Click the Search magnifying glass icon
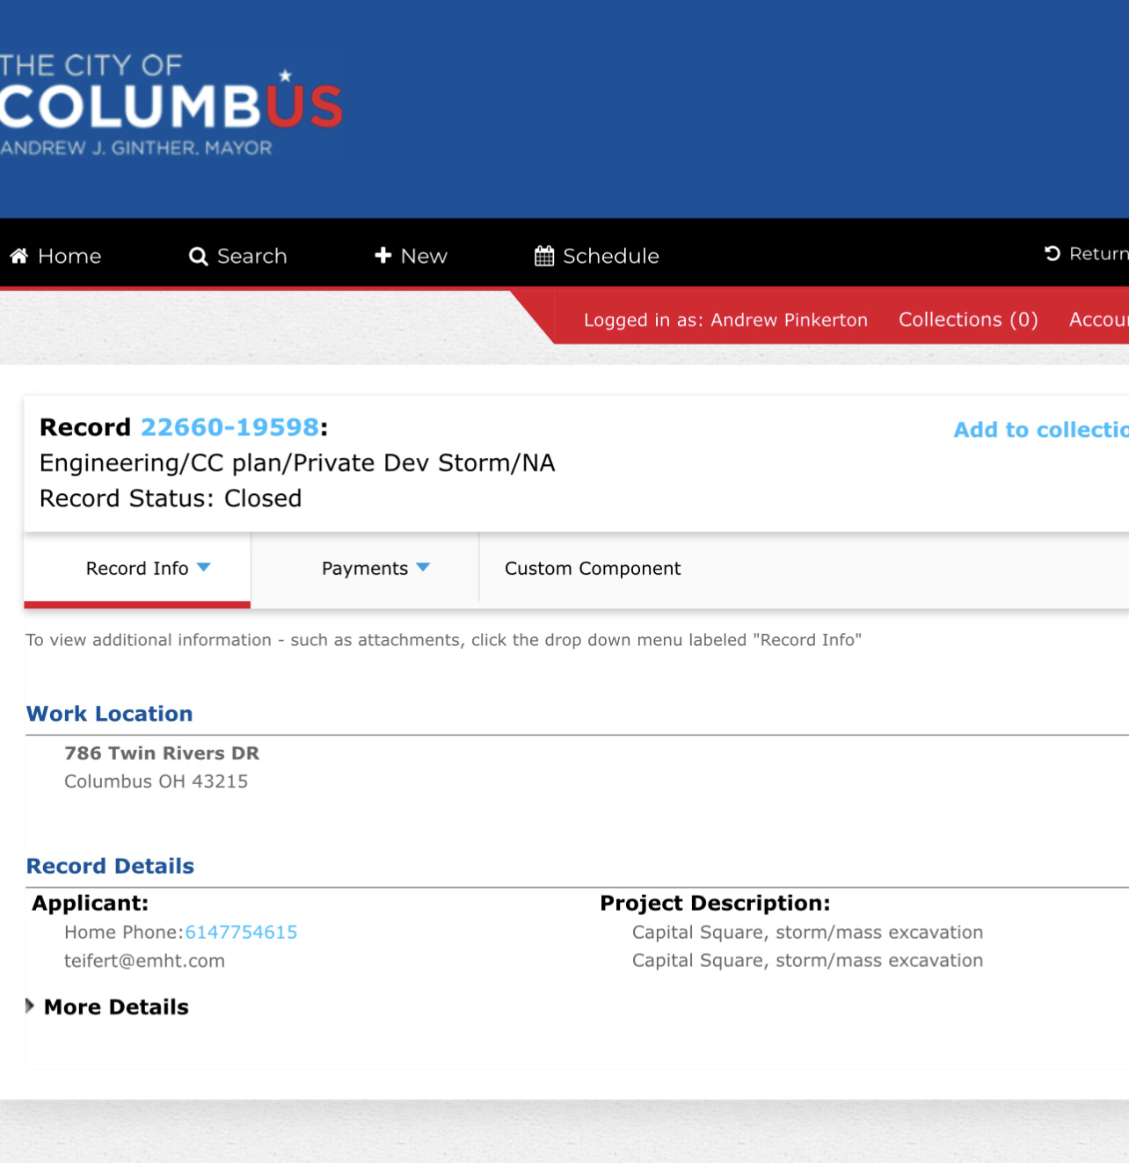 tap(199, 256)
